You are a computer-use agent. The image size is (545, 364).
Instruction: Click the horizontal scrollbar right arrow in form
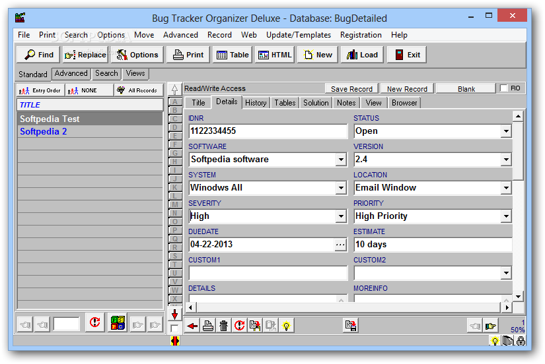[507, 307]
